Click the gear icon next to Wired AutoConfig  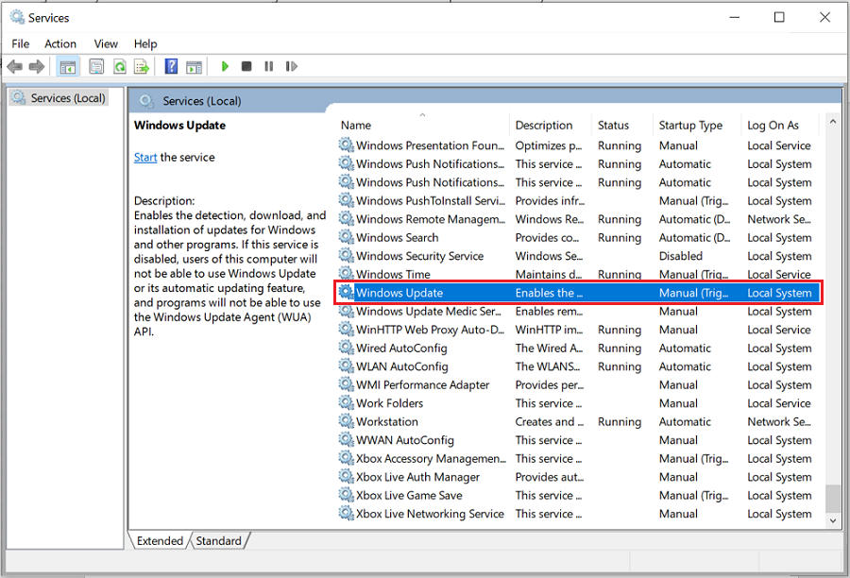click(346, 348)
